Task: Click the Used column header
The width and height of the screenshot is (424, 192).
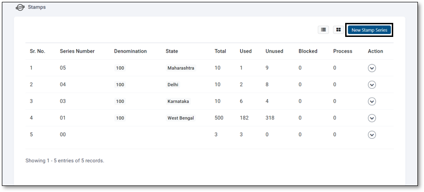Action: point(245,51)
